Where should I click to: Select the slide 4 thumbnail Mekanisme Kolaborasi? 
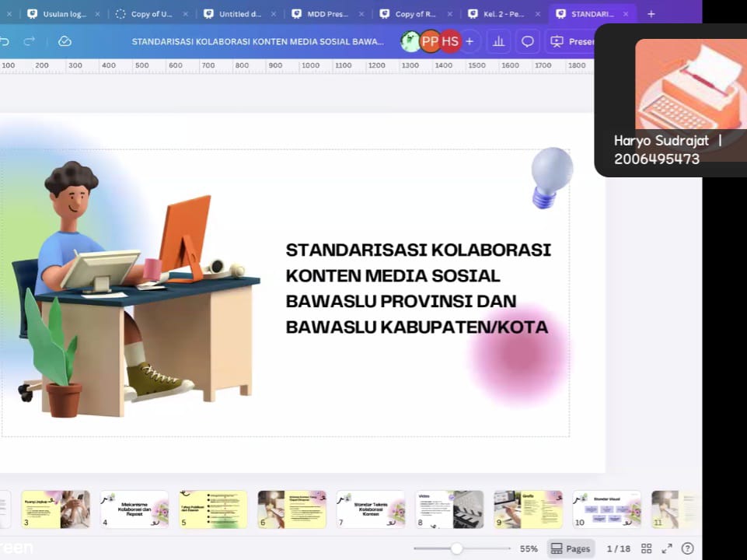point(134,509)
